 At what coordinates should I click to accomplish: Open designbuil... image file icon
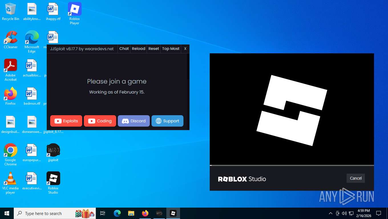point(11,125)
